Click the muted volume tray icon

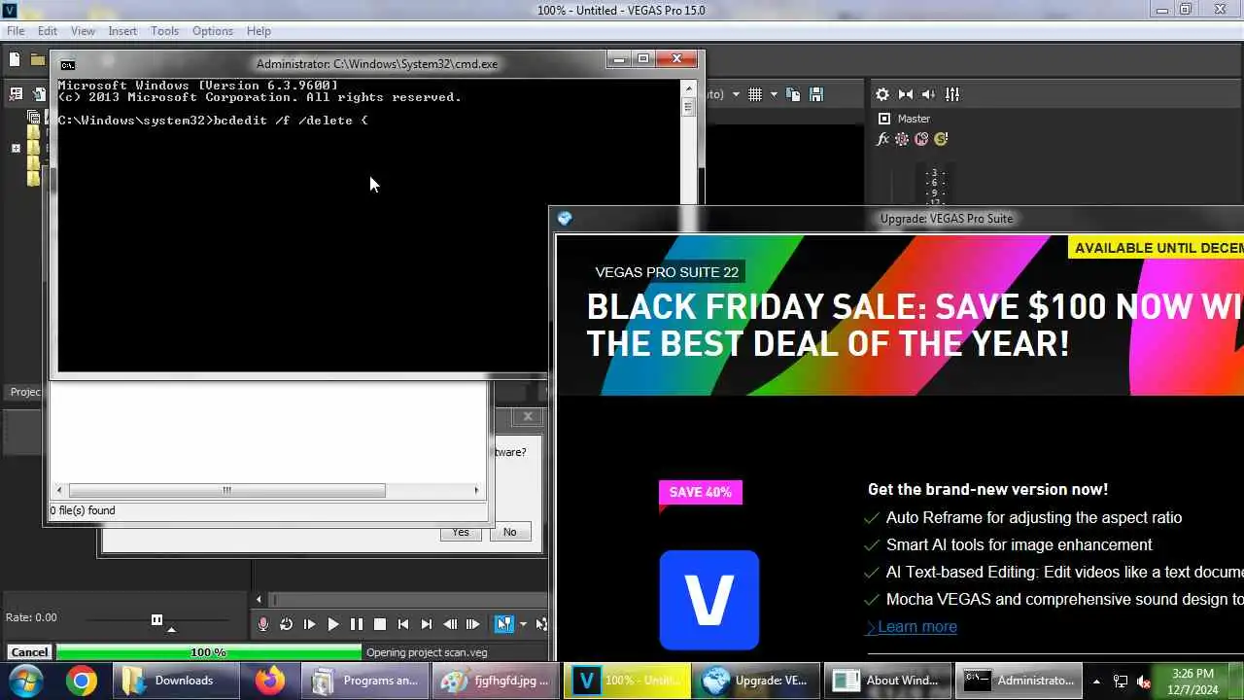(1145, 682)
